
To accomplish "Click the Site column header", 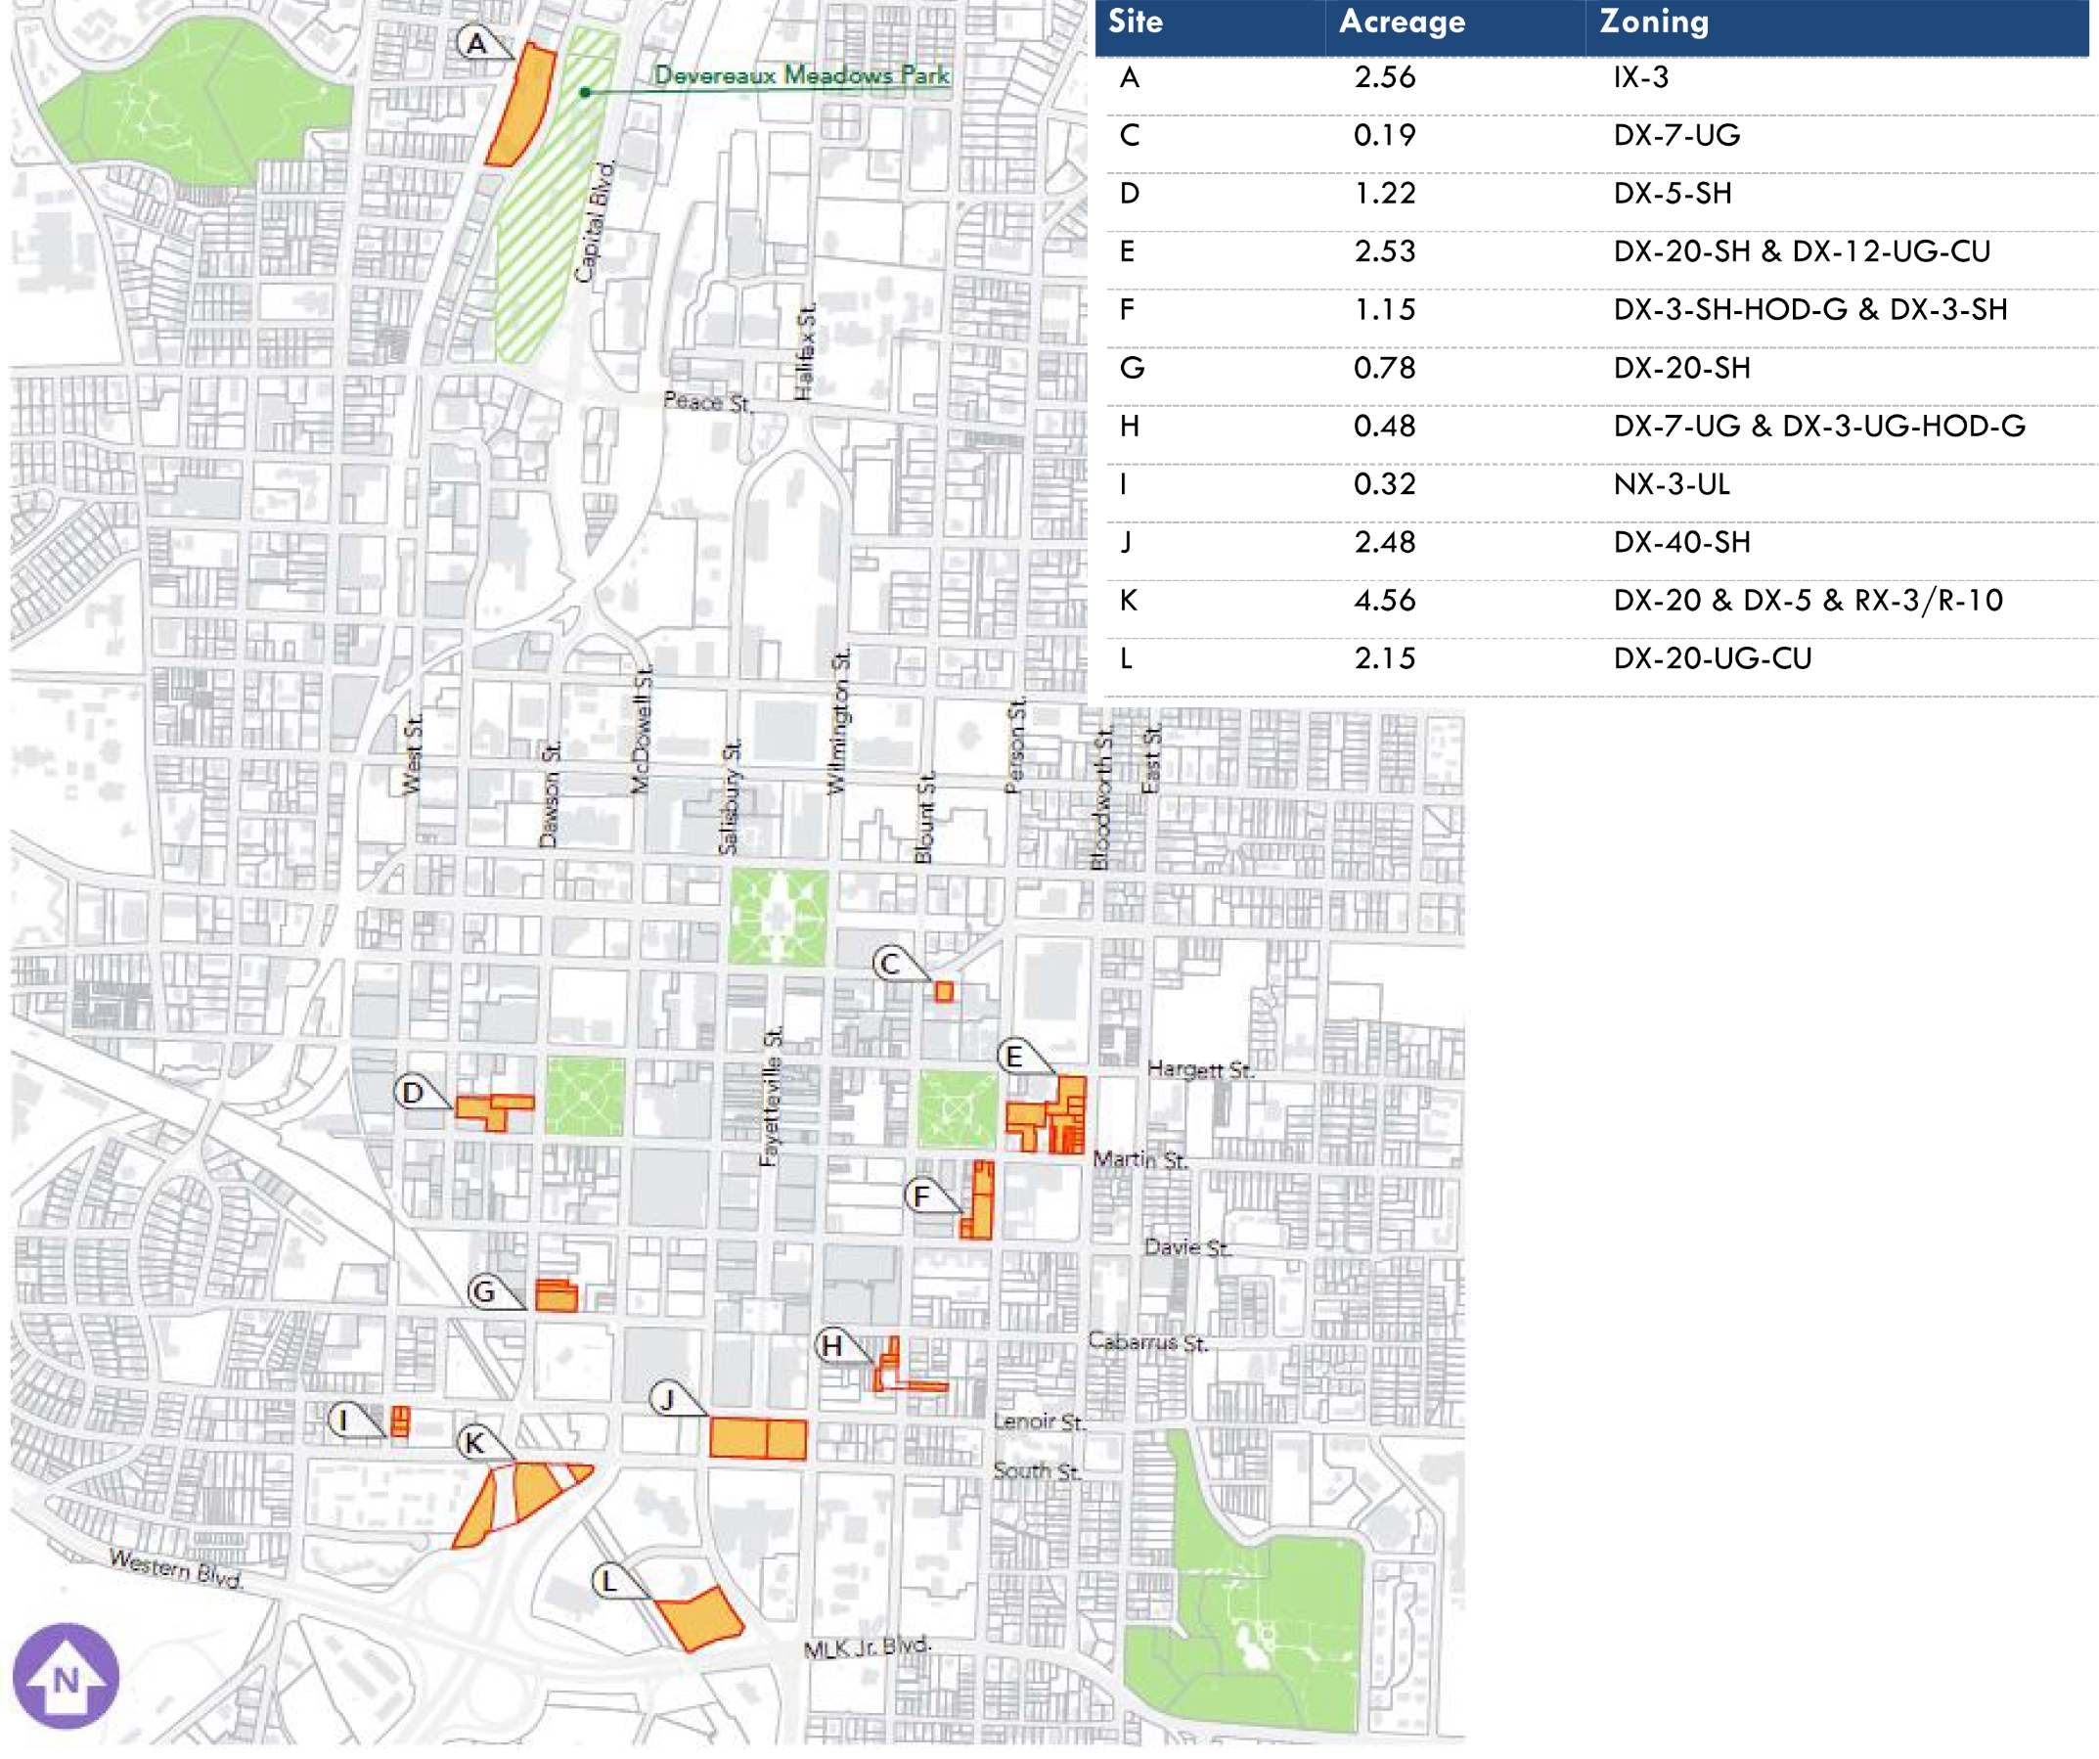I will pos(1136,22).
